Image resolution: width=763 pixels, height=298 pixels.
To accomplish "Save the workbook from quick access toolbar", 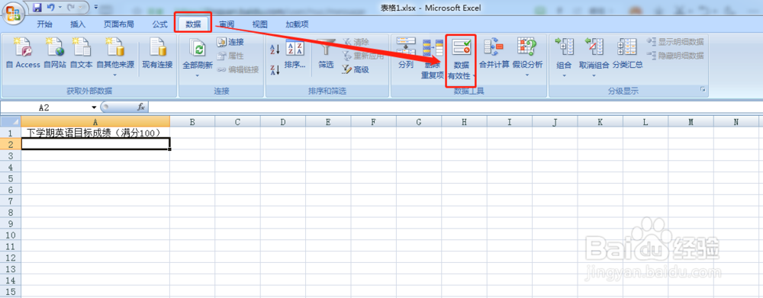I will tap(38, 8).
